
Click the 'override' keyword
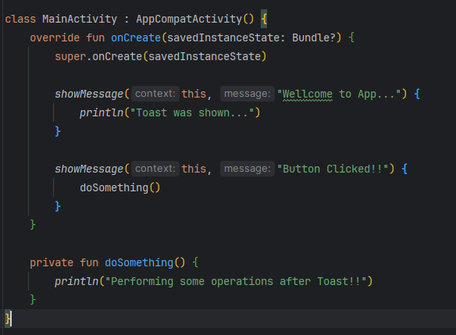point(55,37)
